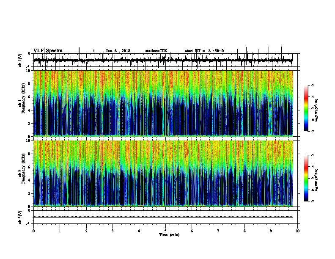Click the "-3" tick on the upper colorbar
Viewport: 335px width, 259px height.
[x=312, y=85]
